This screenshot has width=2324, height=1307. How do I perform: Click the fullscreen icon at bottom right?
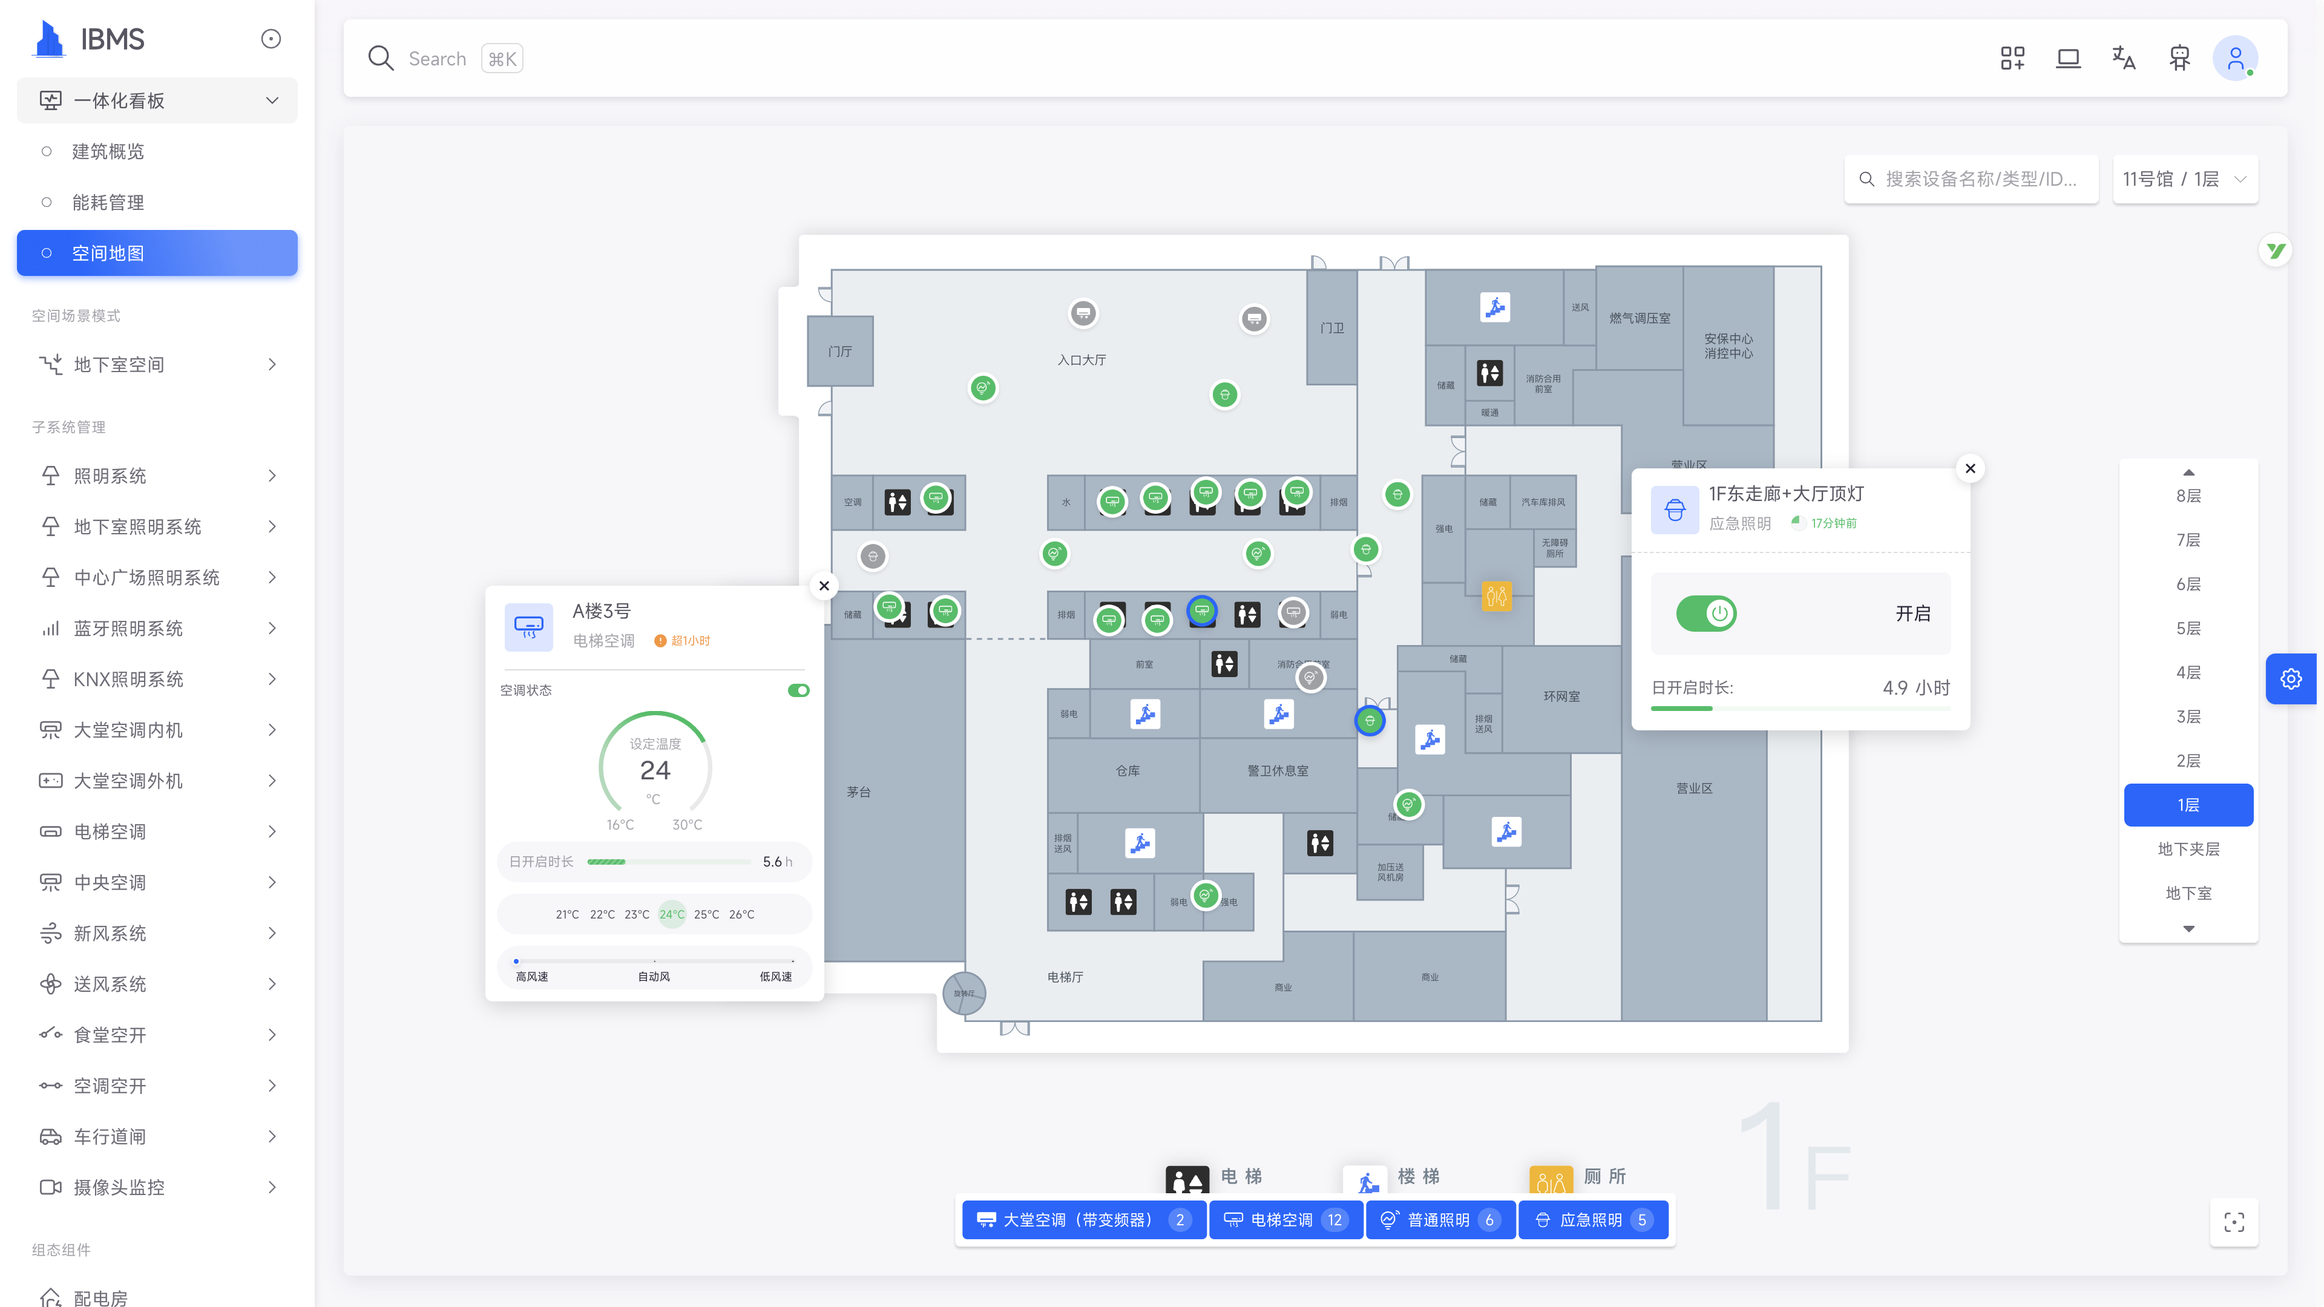(2234, 1222)
